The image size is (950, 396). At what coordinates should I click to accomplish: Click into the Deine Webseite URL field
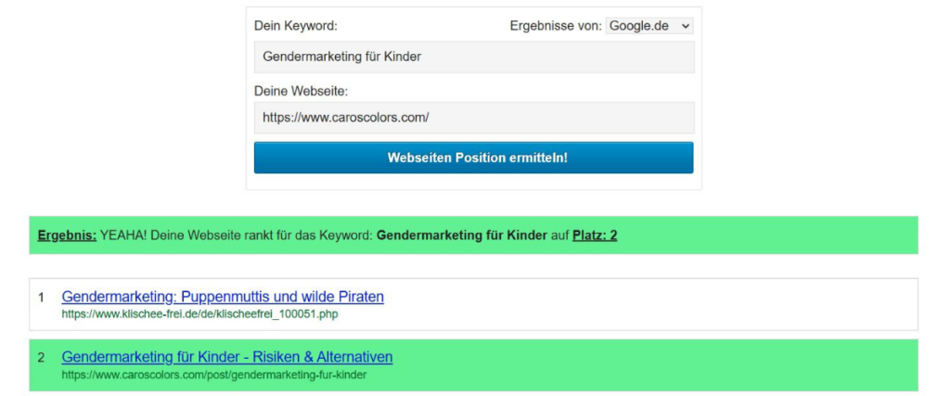pyautogui.click(x=473, y=118)
